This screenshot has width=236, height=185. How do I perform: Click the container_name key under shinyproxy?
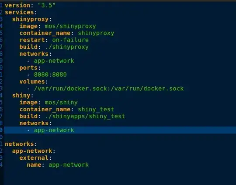(45, 33)
